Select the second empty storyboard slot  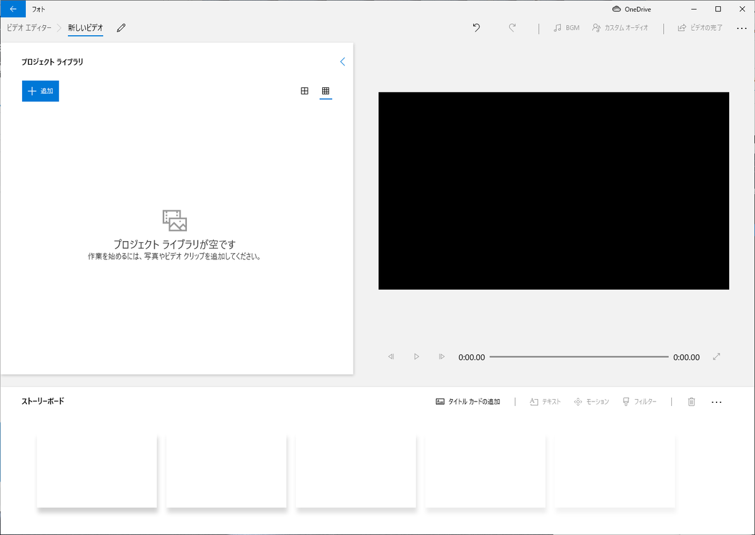tap(226, 471)
